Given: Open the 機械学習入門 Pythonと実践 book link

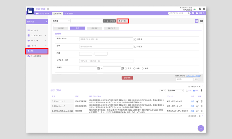Looking at the screenshot, I should [x=62, y=111].
